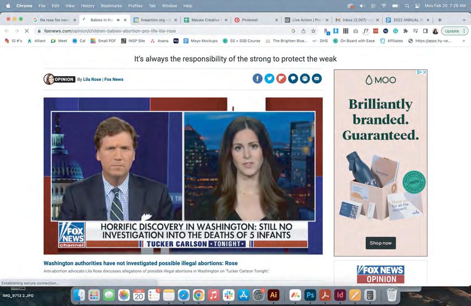Click the Google icon in address bar

tap(293, 31)
